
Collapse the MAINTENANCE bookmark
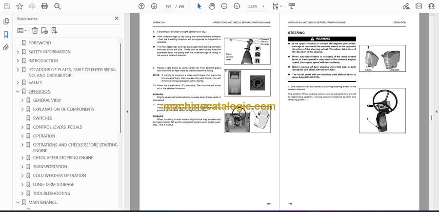18,202
